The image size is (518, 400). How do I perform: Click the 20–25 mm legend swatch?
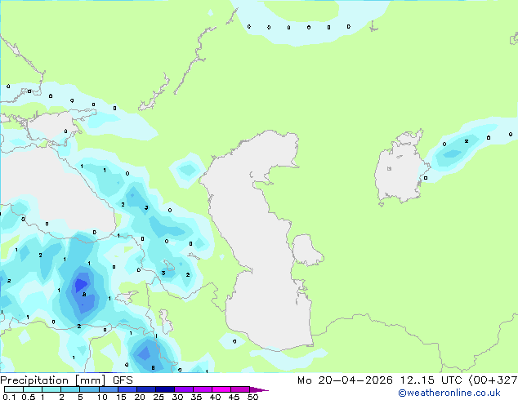pos(146,389)
